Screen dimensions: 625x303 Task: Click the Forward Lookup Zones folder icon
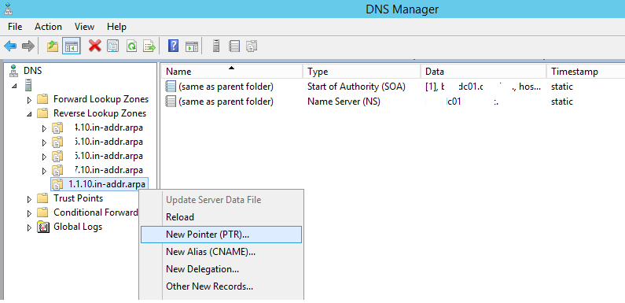[42, 99]
